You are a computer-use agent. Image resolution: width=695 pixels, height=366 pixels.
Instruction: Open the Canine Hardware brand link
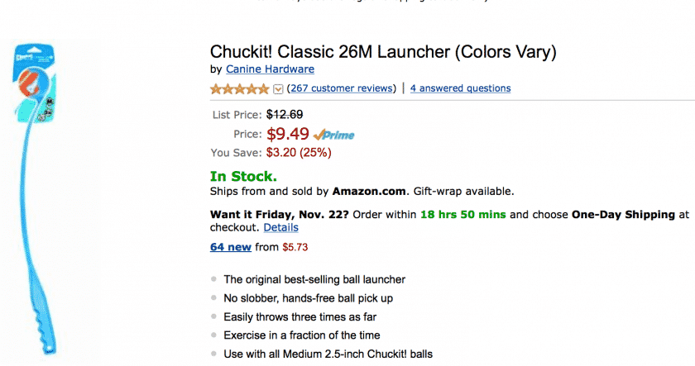click(270, 69)
